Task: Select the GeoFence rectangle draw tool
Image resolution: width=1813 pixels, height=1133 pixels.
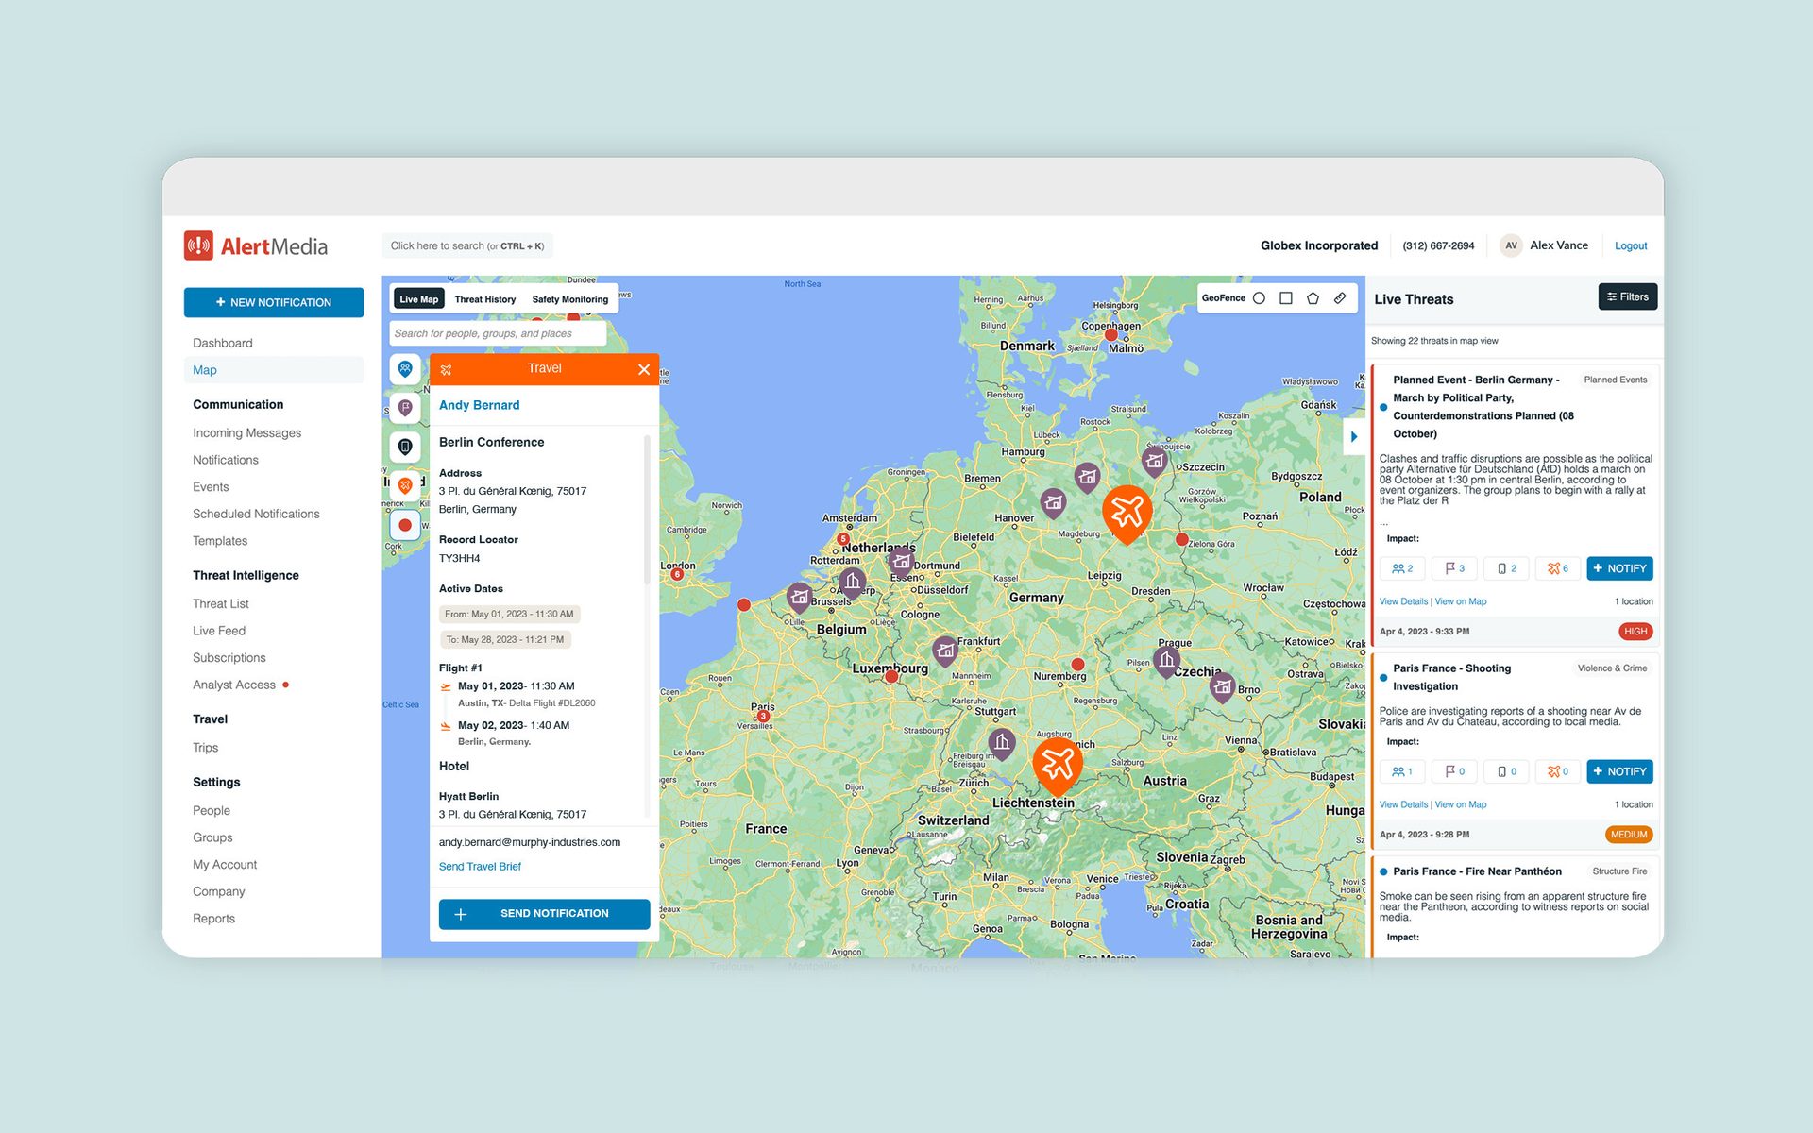Action: [1285, 298]
